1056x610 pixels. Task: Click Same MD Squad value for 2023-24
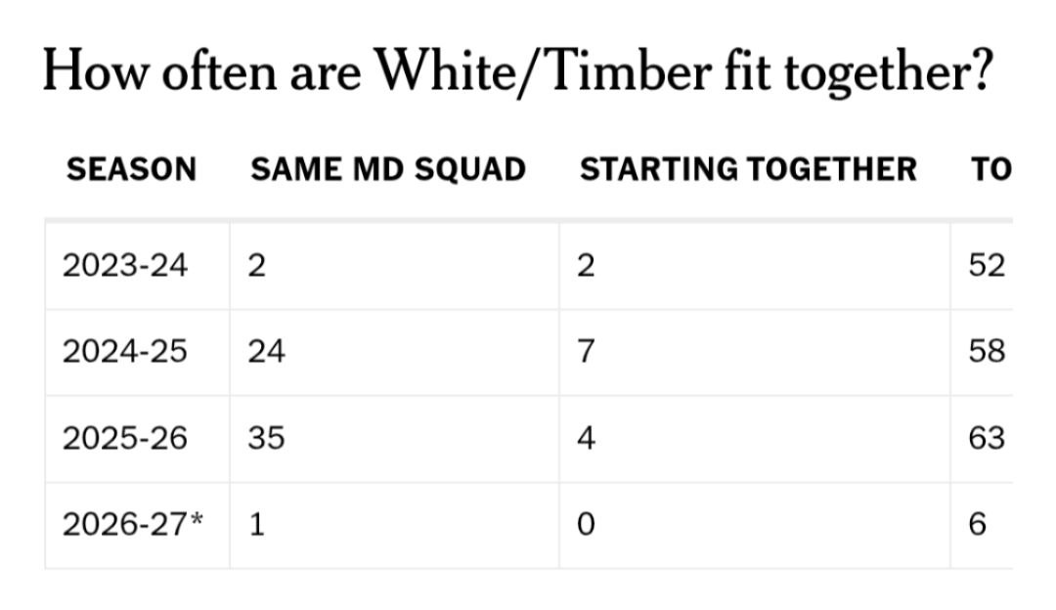[256, 265]
